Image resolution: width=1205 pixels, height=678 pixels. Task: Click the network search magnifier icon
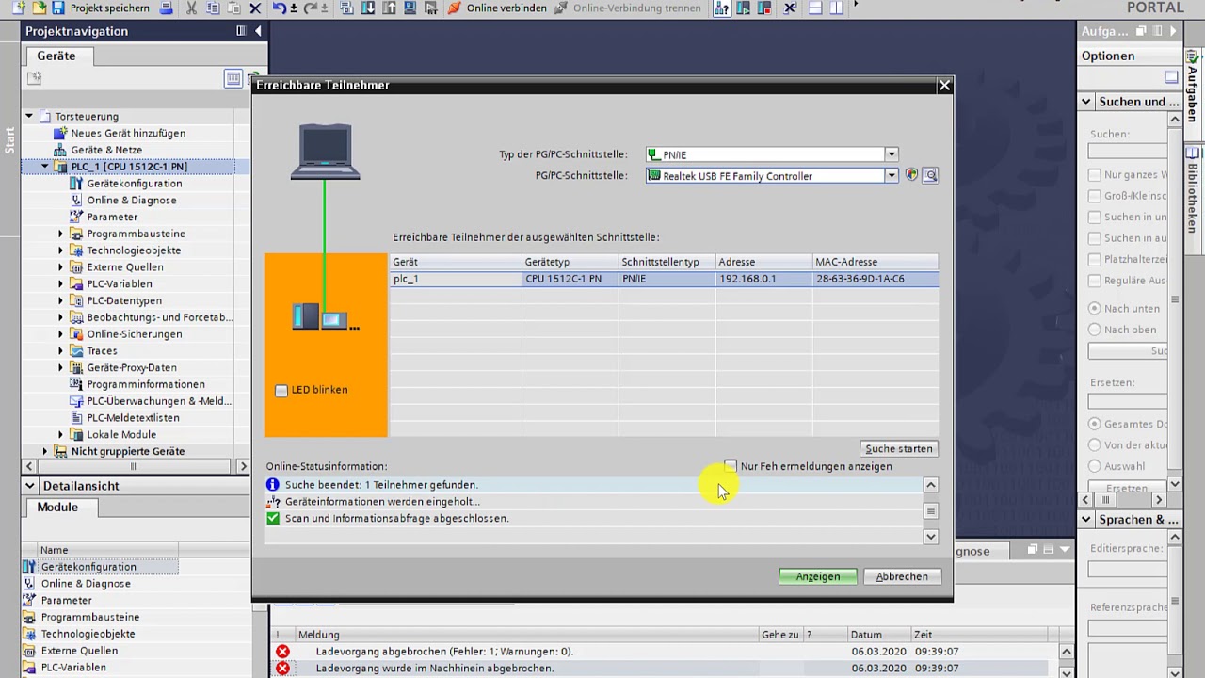coord(930,175)
